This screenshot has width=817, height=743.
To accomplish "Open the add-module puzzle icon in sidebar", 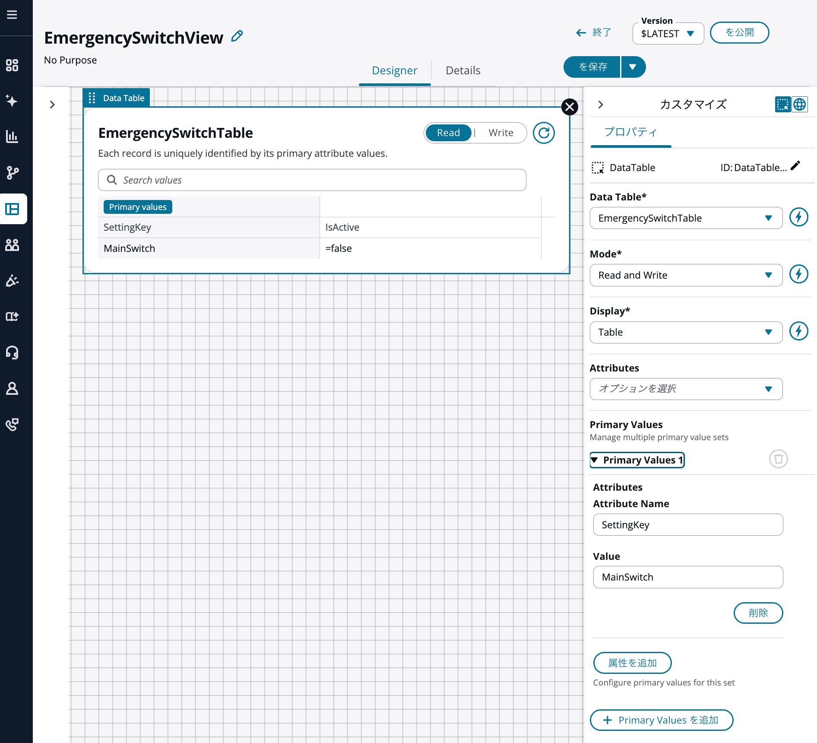I will pos(12,317).
